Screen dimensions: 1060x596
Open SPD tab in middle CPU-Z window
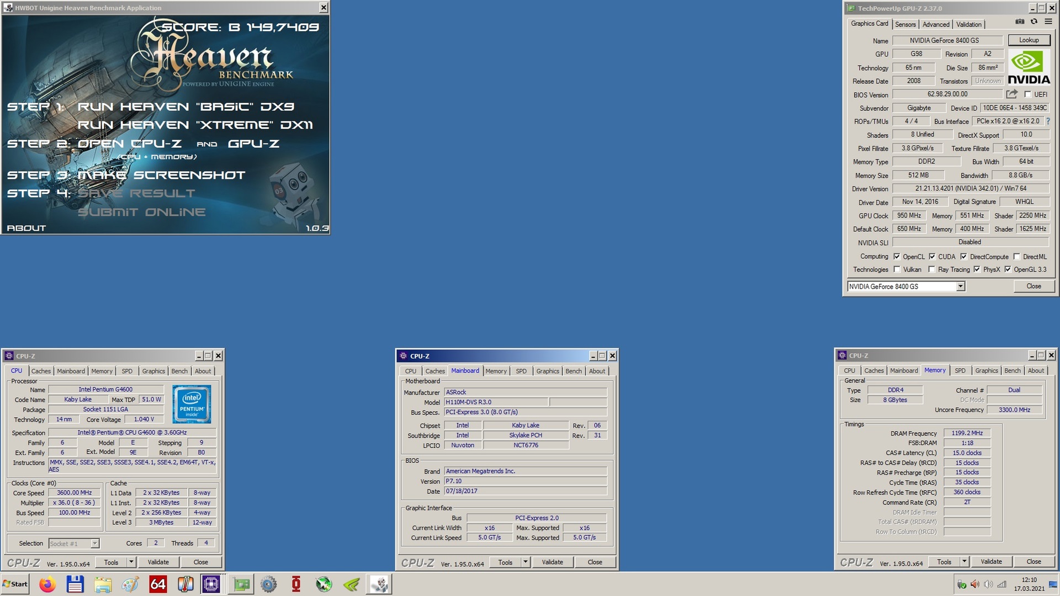pos(521,371)
